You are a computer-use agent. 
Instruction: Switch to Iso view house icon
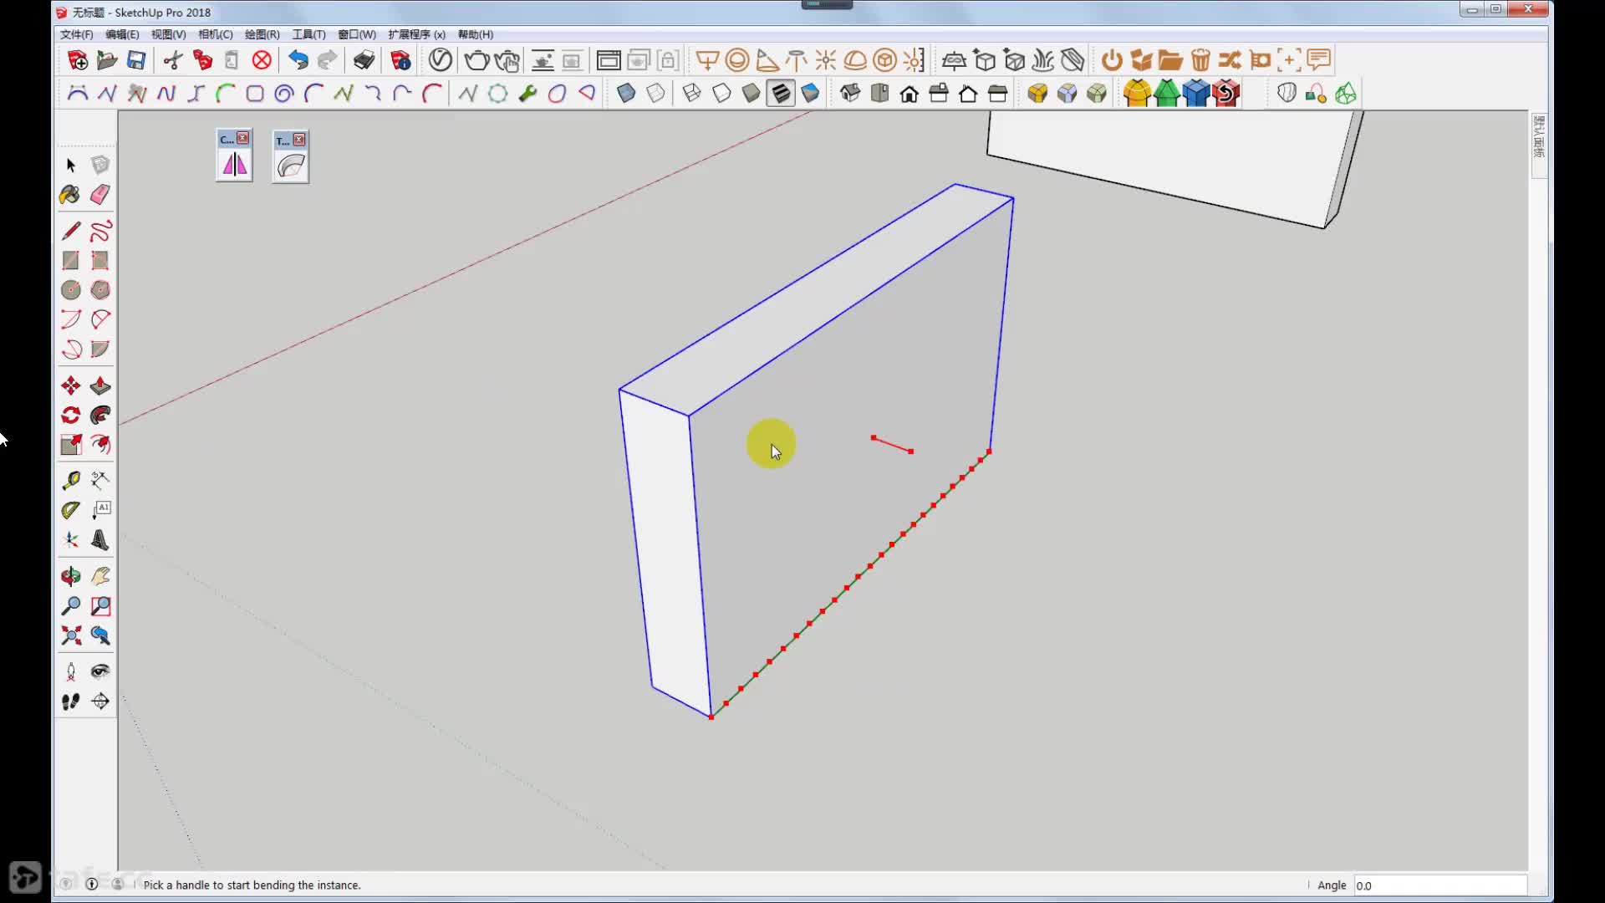click(x=850, y=93)
